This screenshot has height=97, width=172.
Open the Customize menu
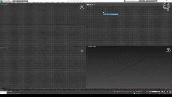pos(55,3)
